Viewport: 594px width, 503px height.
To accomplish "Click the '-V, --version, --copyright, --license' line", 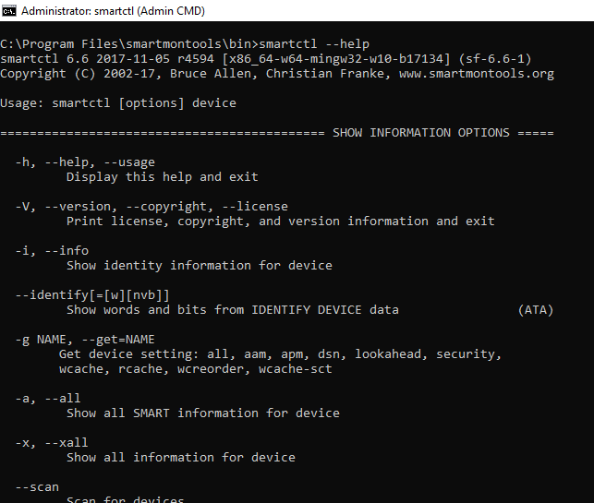I will pyautogui.click(x=152, y=207).
